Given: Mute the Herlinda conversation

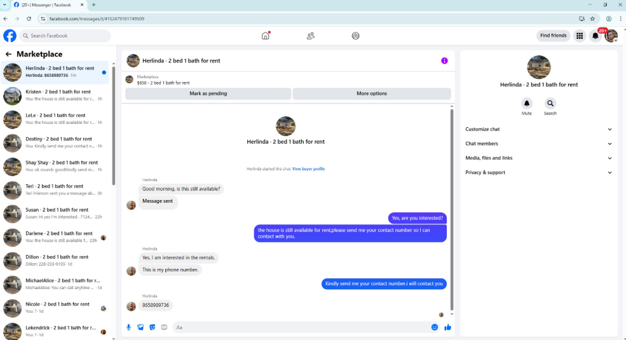Looking at the screenshot, I should [x=527, y=104].
